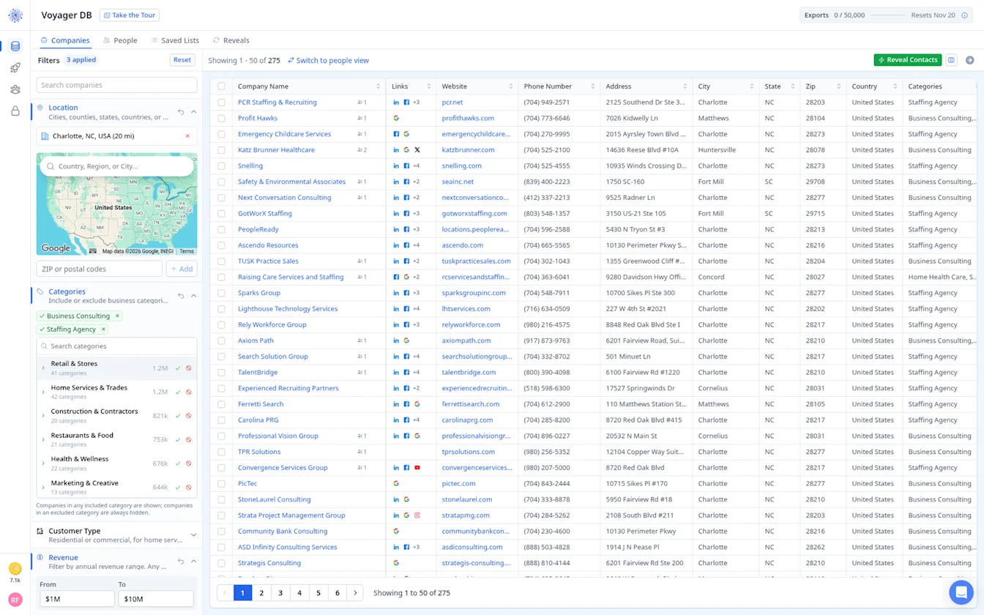Tick the Axiom Path row checkbox

coord(221,341)
